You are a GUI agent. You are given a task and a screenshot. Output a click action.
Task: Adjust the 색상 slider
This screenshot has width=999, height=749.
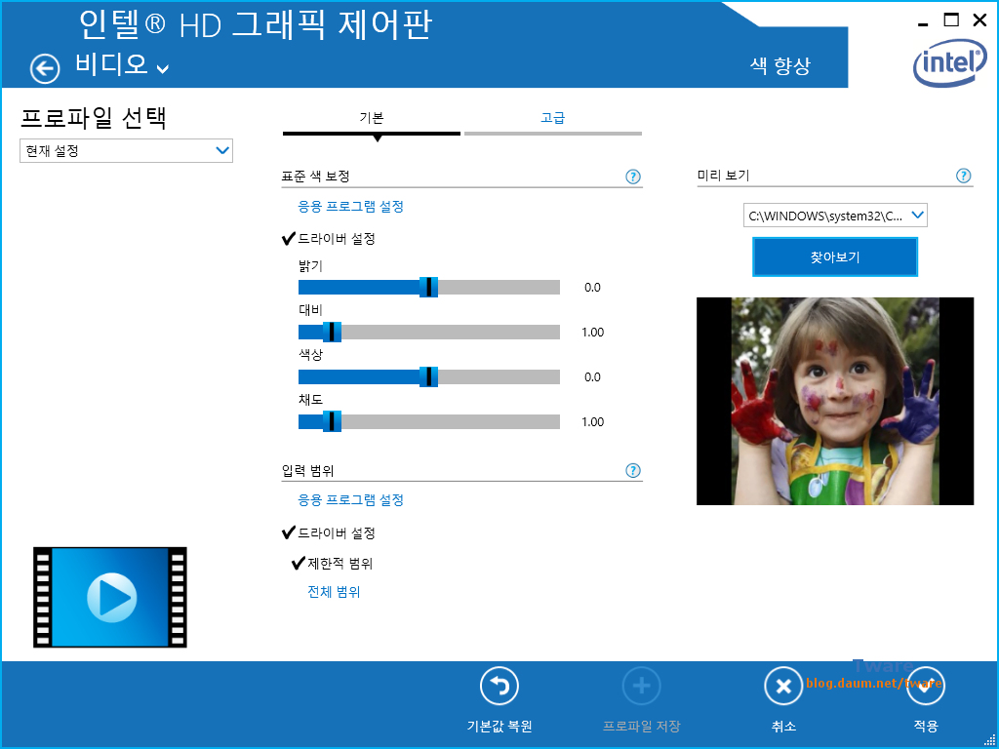[429, 377]
